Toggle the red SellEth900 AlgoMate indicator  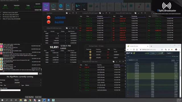(49, 18)
